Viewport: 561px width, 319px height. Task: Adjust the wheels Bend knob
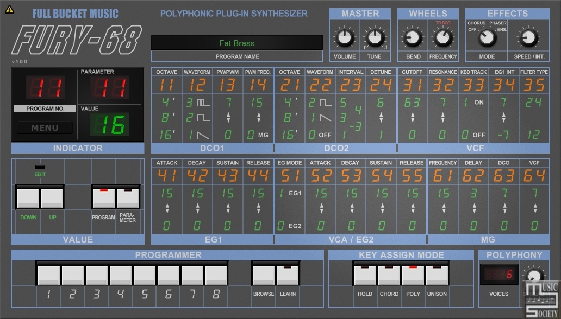(x=413, y=37)
